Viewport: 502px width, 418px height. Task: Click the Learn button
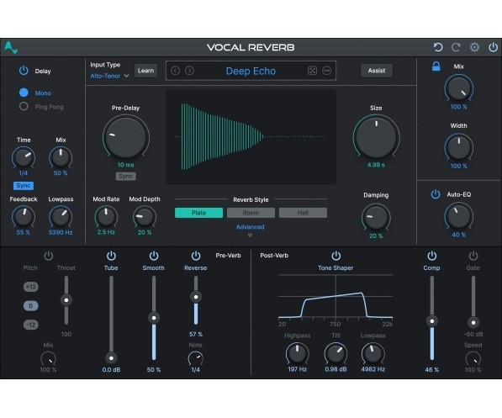click(145, 71)
